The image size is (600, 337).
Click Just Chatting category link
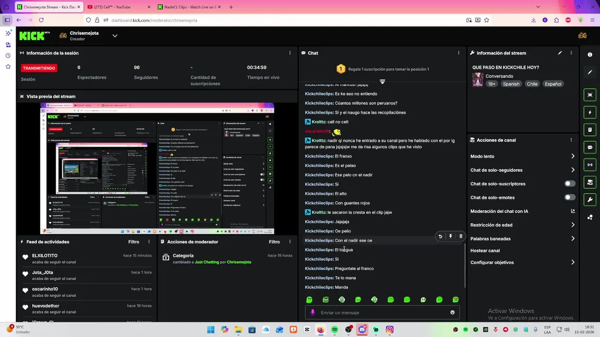tap(207, 262)
